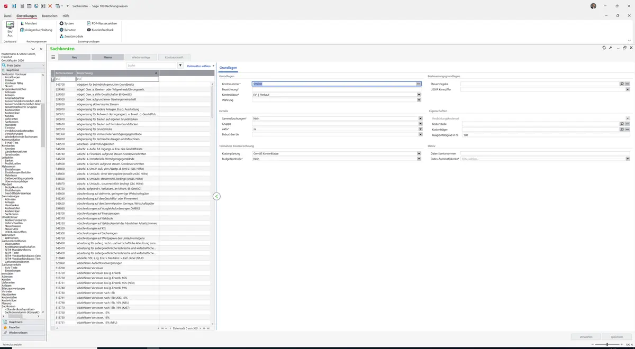Click the refresh icon in Sachkonten header

click(604, 48)
